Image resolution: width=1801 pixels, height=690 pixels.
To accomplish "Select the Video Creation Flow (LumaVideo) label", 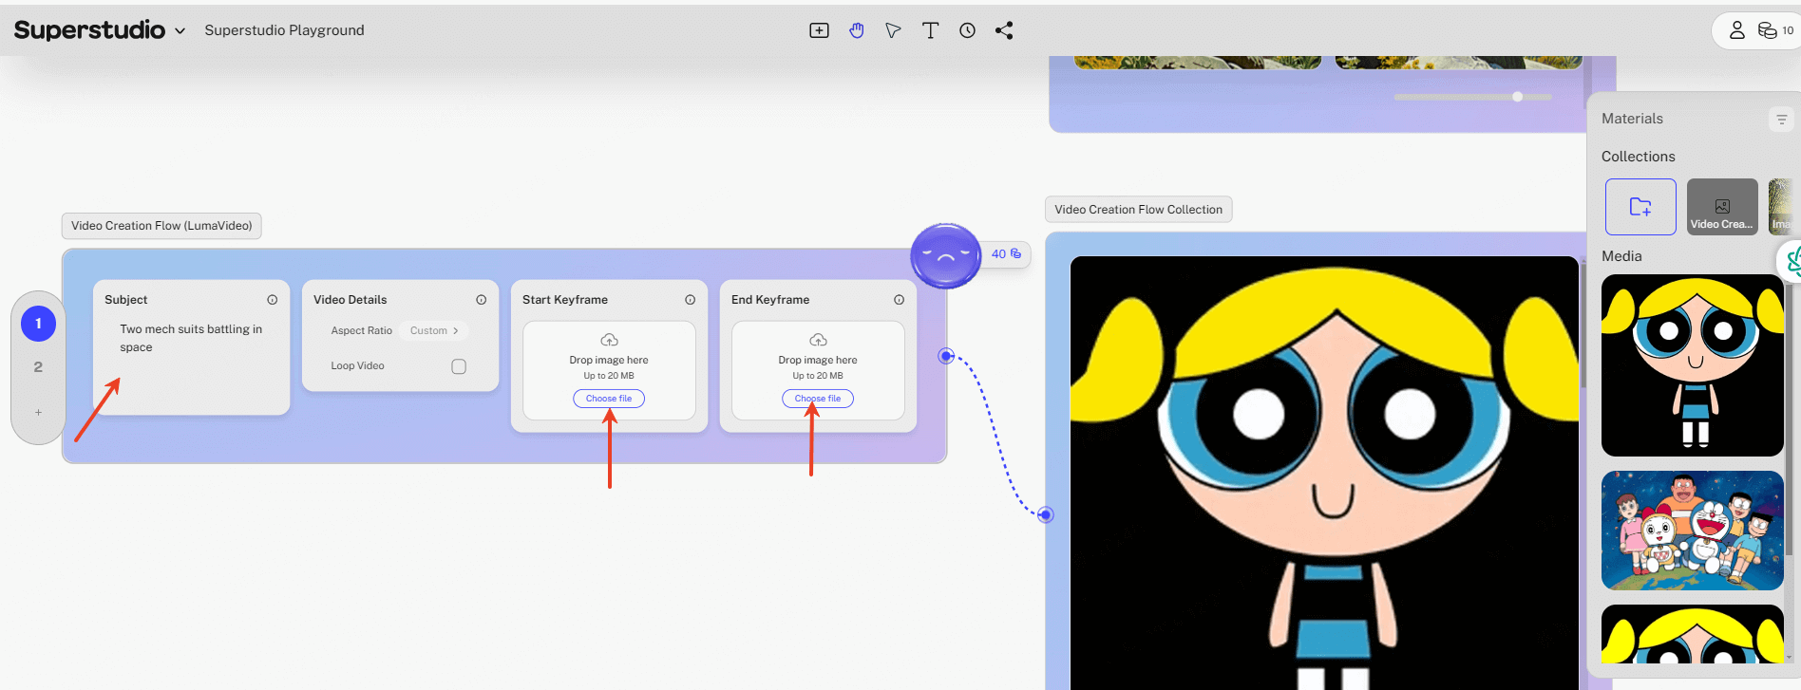I will [x=161, y=226].
